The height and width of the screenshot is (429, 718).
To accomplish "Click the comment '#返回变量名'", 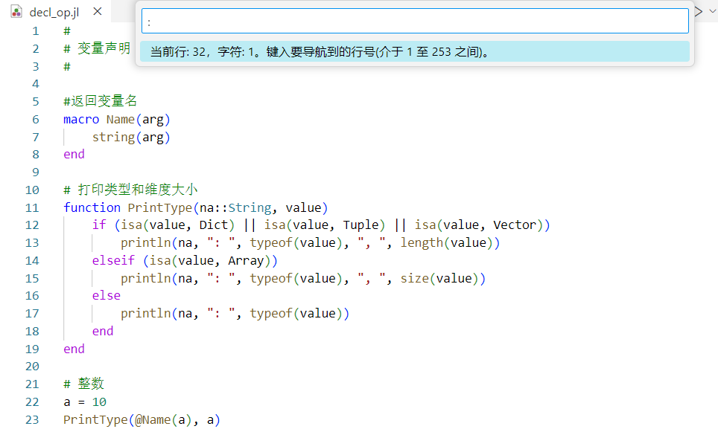I will click(x=100, y=101).
